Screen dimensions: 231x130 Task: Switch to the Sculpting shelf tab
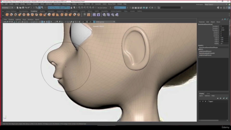pyautogui.click(x=34, y=11)
